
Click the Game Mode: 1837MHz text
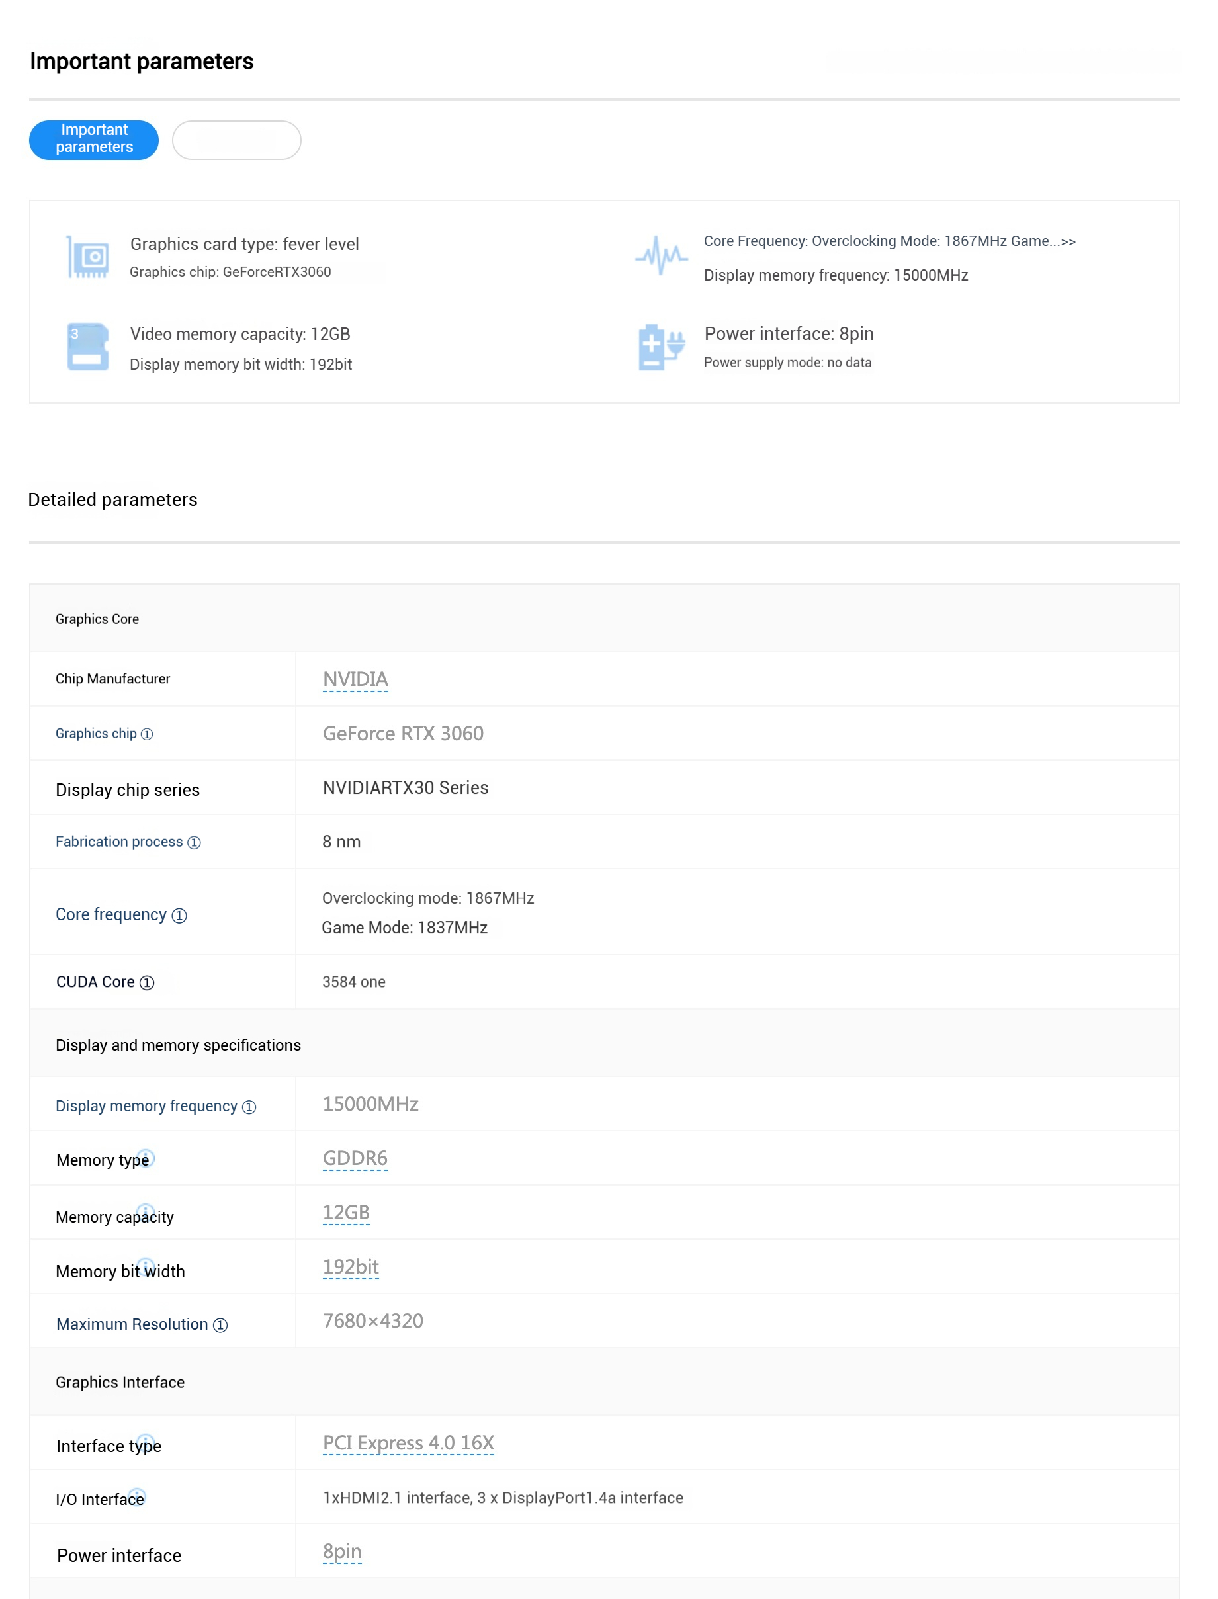[404, 928]
